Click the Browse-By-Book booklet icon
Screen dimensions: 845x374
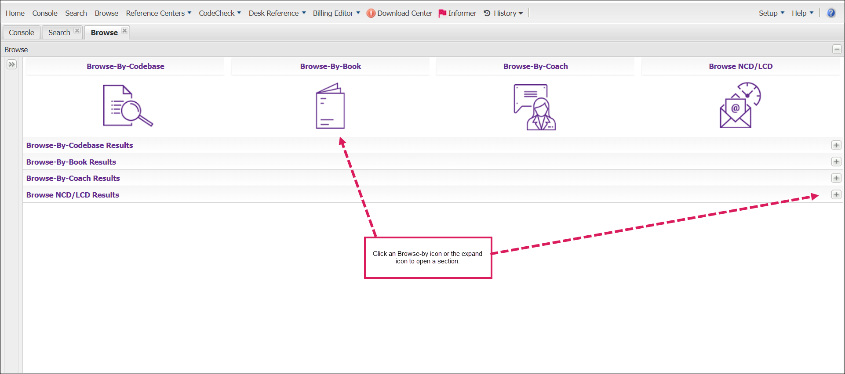point(330,106)
